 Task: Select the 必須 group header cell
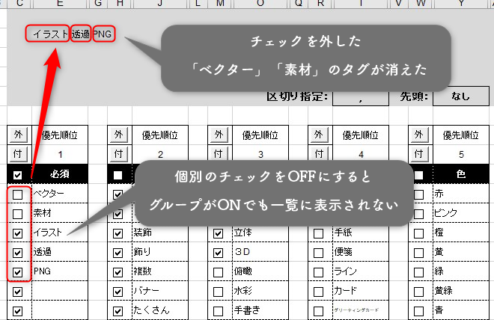click(60, 174)
